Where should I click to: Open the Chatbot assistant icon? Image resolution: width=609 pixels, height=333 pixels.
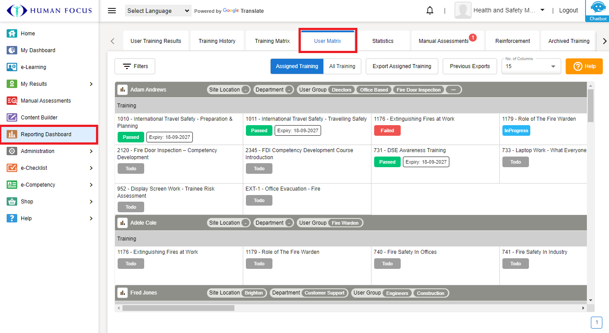point(598,11)
